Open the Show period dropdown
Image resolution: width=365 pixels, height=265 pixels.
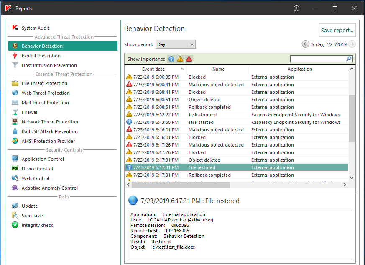(x=175, y=44)
